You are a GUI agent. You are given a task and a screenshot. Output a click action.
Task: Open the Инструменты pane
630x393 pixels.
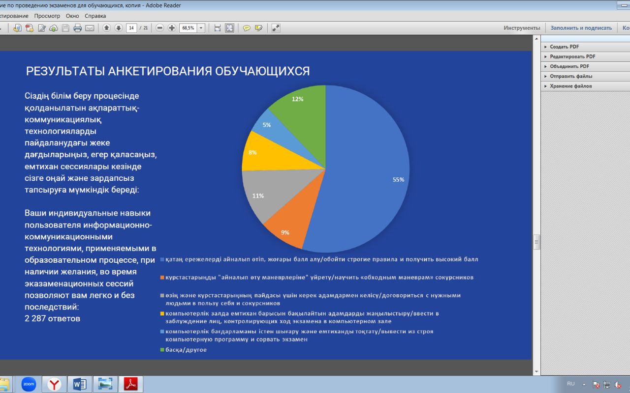pyautogui.click(x=522, y=28)
